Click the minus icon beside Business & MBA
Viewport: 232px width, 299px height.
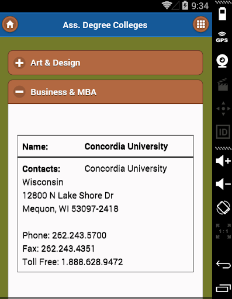(19, 92)
